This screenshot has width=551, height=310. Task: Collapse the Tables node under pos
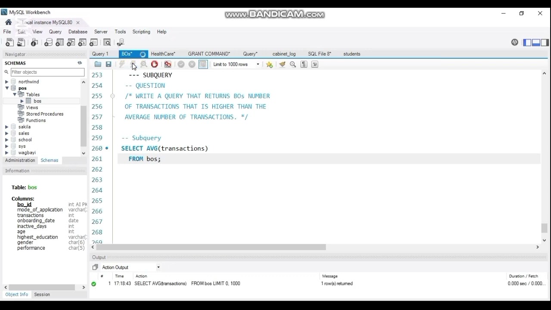pyautogui.click(x=14, y=95)
